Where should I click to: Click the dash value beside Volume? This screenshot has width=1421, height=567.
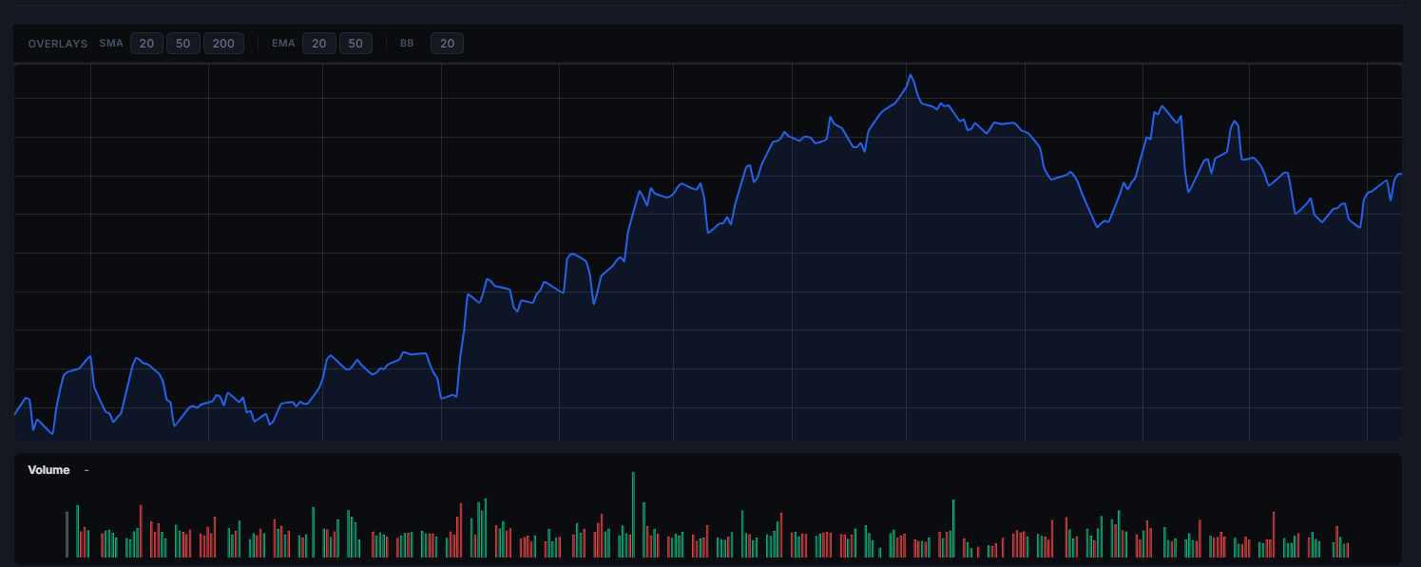click(x=86, y=470)
